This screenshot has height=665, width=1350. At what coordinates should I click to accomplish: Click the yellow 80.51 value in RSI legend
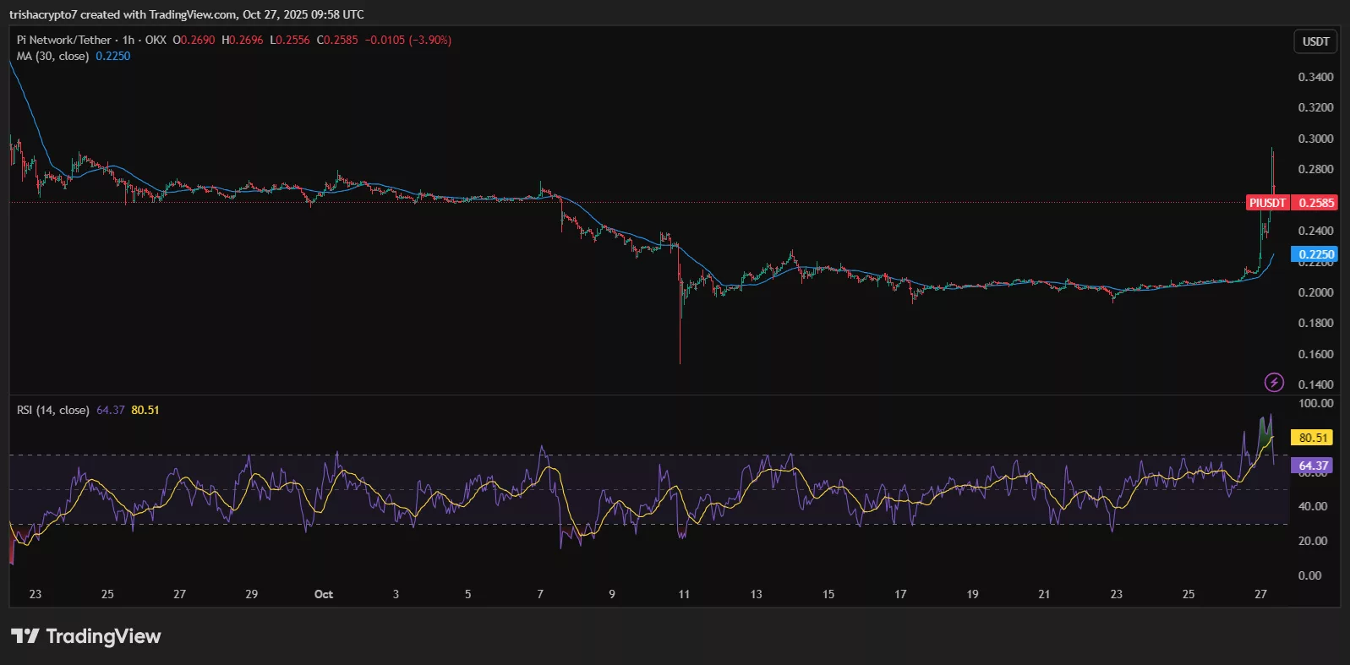[145, 410]
